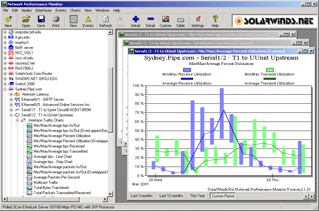Select Total Packets Transmitted/Received tree entry
The height and width of the screenshot is (211, 319).
[62, 193]
